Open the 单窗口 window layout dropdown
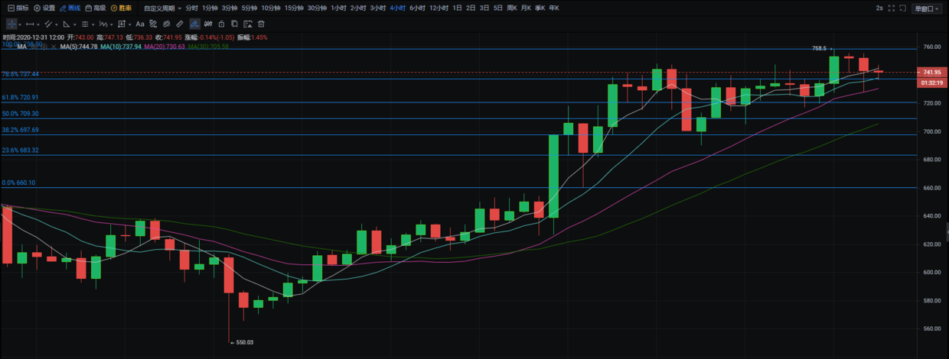949x359 pixels. pos(927,8)
